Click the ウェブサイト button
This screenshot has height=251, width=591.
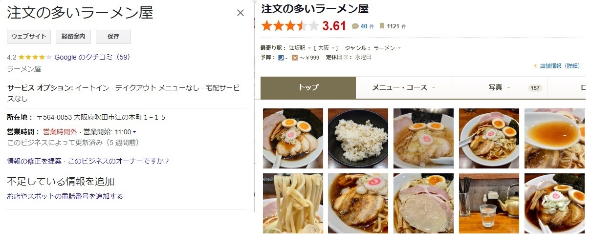(29, 37)
